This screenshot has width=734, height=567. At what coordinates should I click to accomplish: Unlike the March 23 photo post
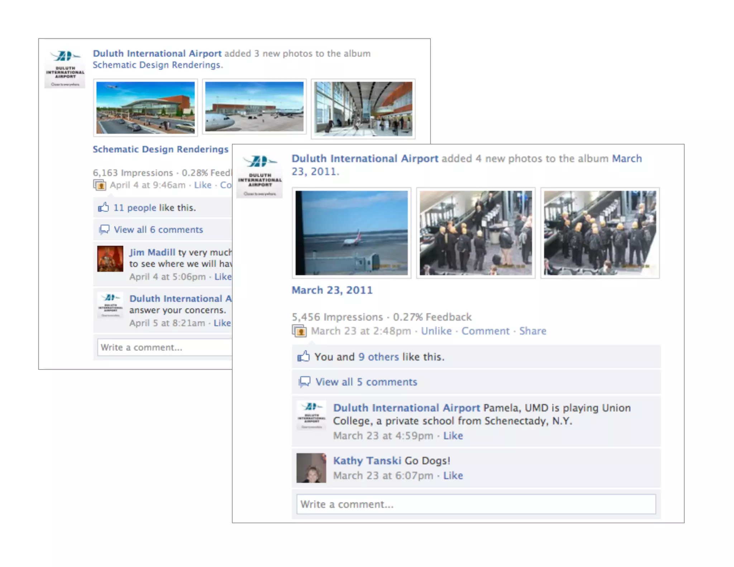436,331
